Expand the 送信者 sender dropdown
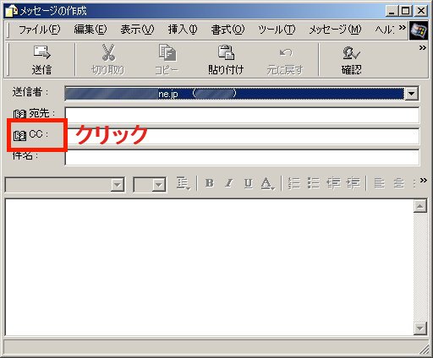This screenshot has width=433, height=358. 412,94
